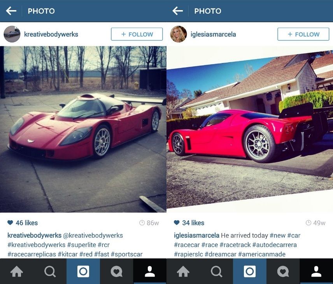
Task: Open the home feed icon on the left screen
Action: pyautogui.click(x=17, y=271)
